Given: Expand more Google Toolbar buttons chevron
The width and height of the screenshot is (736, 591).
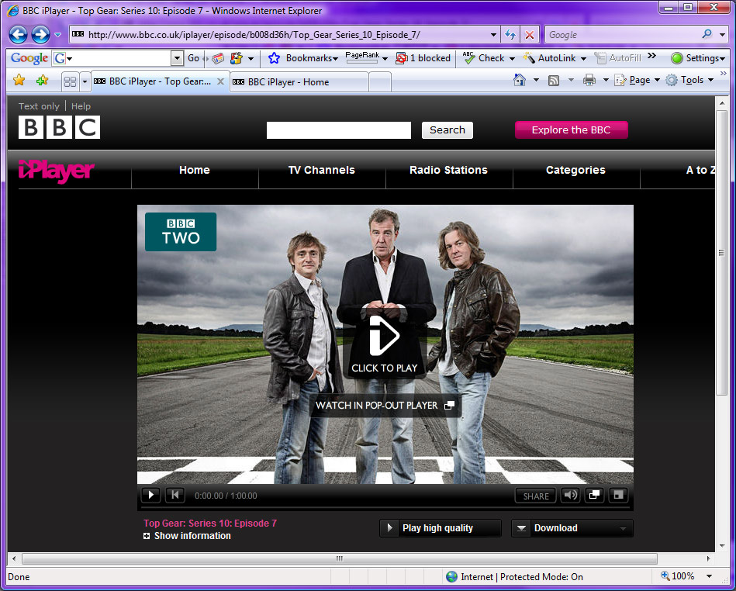Looking at the screenshot, I should [x=652, y=56].
